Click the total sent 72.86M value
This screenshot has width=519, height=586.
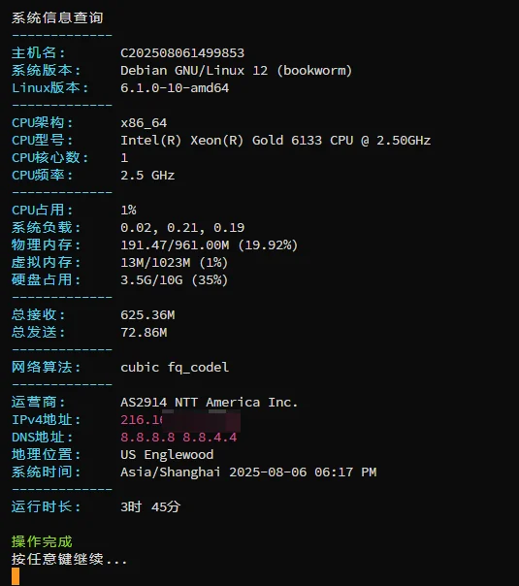(144, 333)
